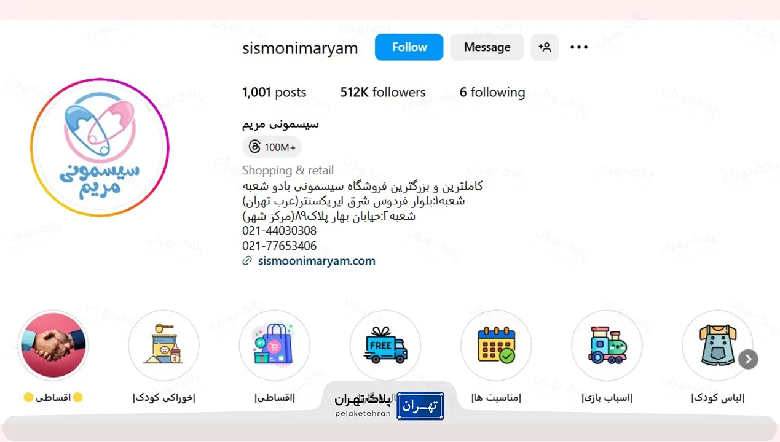Open the kids clothing overalls highlight
Viewport: 780px width, 442px height.
(717, 346)
